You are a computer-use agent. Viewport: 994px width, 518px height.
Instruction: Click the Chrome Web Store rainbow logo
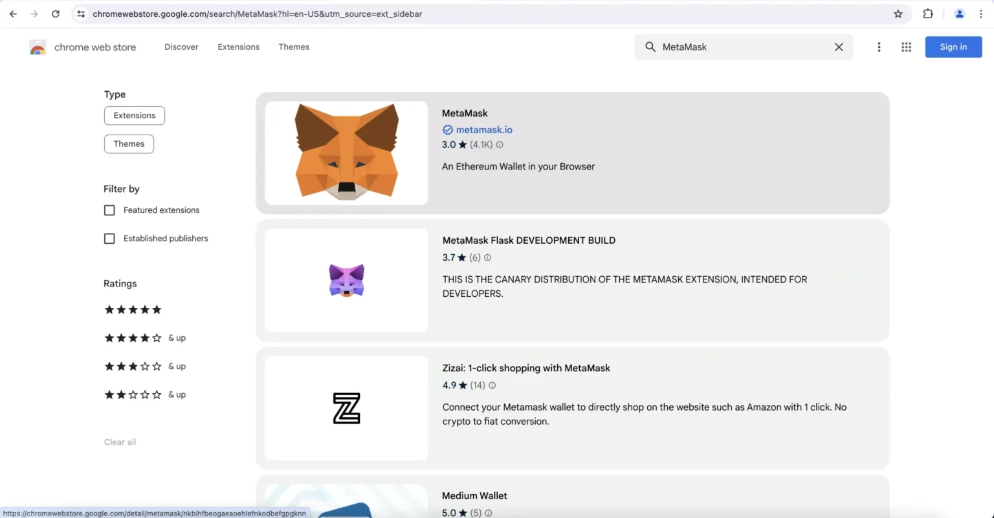pyautogui.click(x=38, y=47)
